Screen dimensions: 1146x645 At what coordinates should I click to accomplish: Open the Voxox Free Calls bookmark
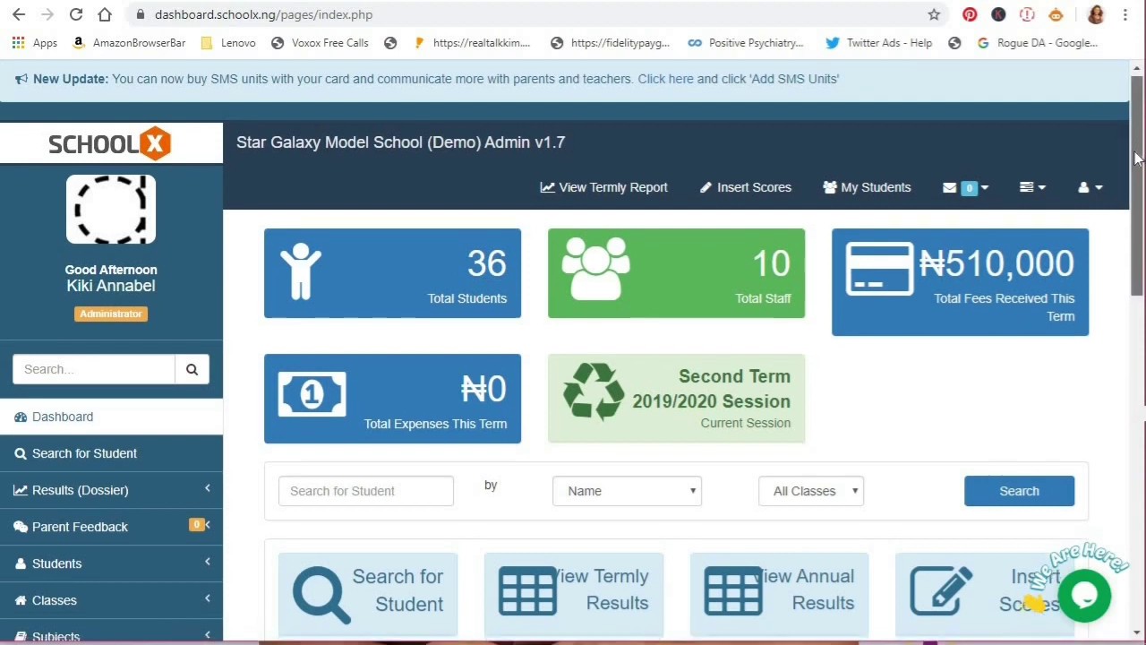click(x=320, y=42)
